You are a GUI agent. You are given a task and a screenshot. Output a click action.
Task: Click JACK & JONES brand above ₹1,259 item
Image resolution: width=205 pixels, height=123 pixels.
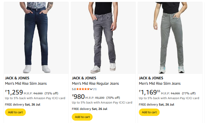(17, 78)
